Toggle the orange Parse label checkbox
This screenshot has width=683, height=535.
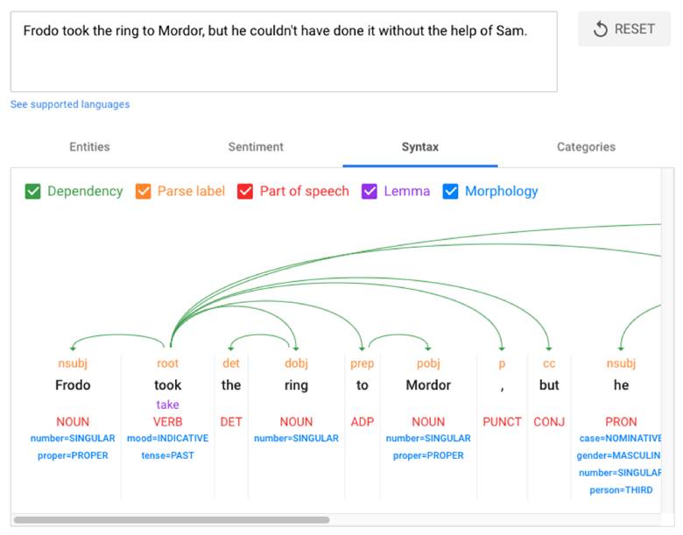point(143,191)
